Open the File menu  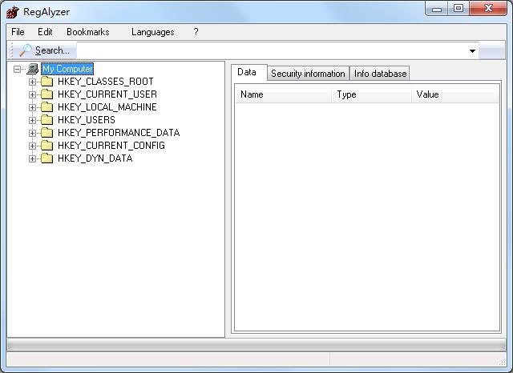18,32
